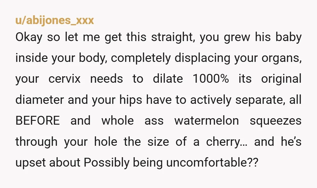Click the word "straight," in first line
The image size is (317, 188).
(x=173, y=38)
